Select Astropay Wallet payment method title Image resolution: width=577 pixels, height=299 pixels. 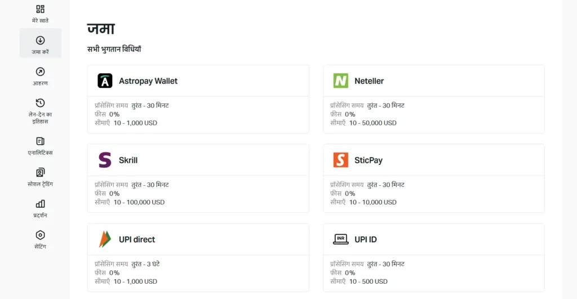(148, 81)
